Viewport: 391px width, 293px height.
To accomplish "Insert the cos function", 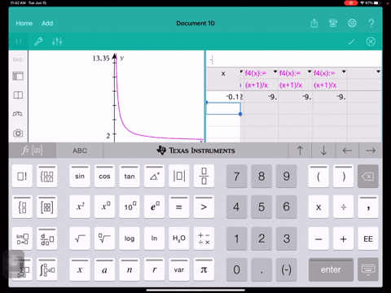I will coord(104,176).
